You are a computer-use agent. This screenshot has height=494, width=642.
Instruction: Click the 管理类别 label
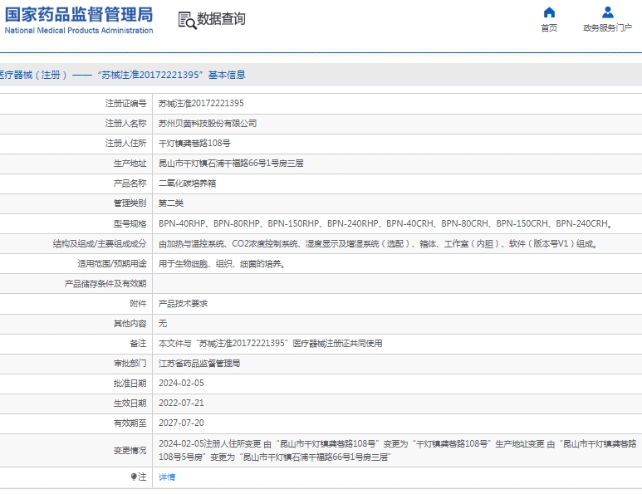pos(130,203)
